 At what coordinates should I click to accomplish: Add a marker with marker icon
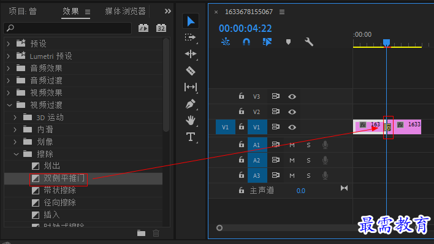(x=288, y=42)
